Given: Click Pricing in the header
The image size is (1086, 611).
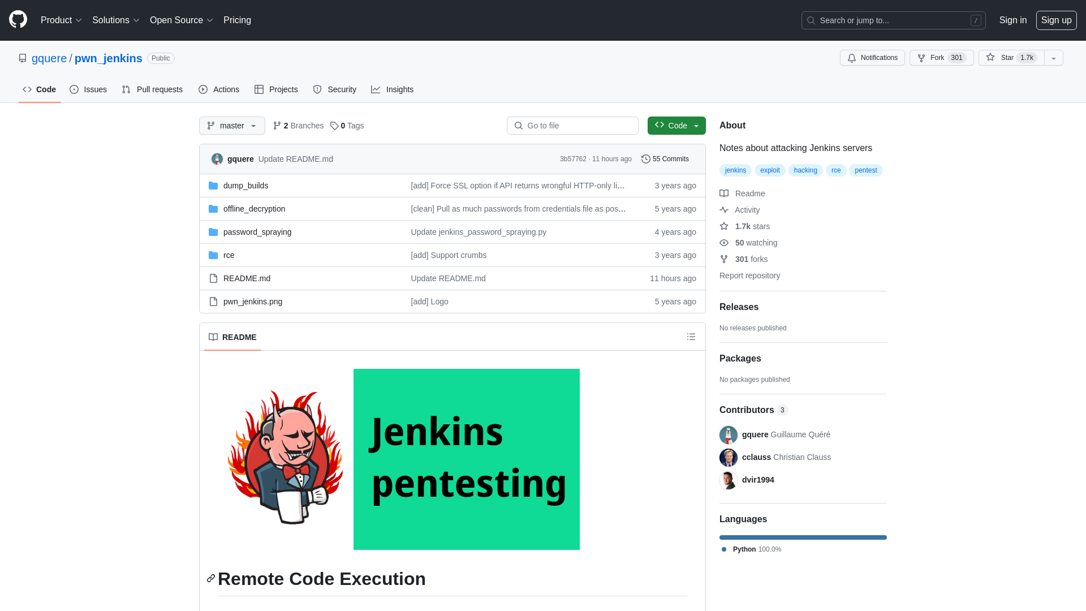Looking at the screenshot, I should 237,20.
